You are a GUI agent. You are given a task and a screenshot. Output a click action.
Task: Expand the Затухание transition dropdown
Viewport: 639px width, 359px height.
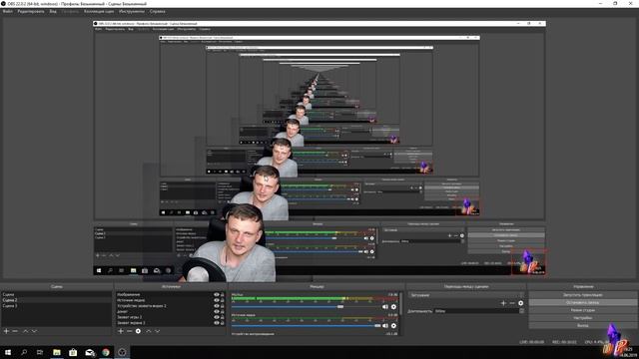pos(466,295)
